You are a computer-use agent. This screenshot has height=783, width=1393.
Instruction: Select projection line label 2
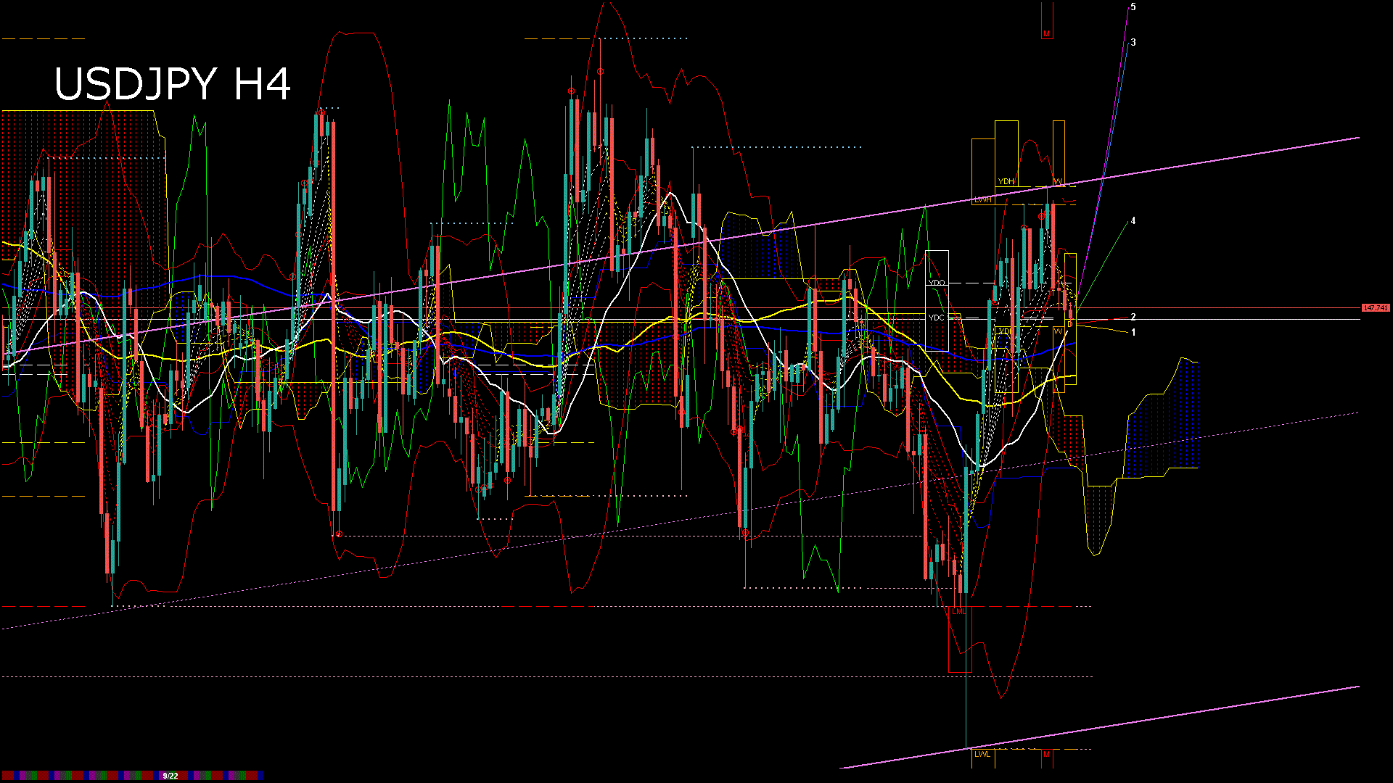[x=1133, y=318]
